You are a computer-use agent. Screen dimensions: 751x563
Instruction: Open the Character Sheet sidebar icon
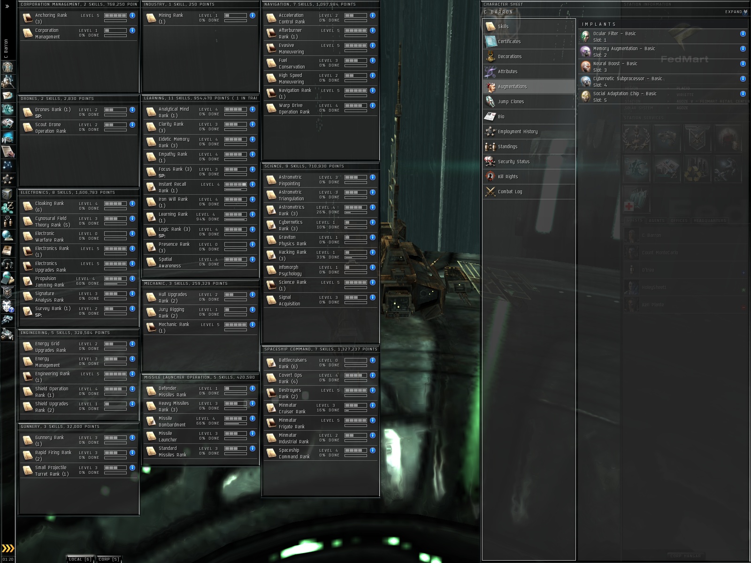(8, 67)
